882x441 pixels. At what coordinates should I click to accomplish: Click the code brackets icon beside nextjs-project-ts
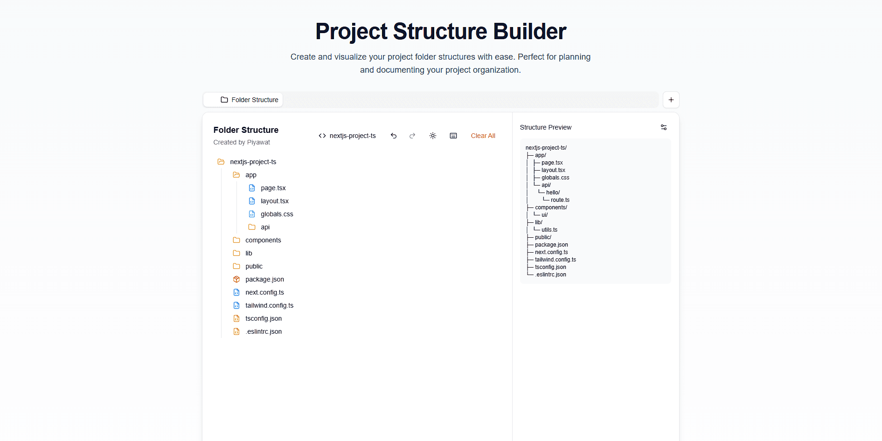coord(322,136)
